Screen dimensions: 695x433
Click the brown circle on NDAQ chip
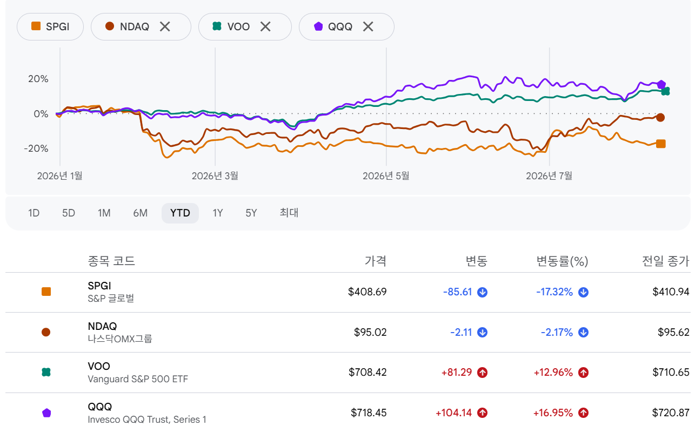pyautogui.click(x=110, y=26)
